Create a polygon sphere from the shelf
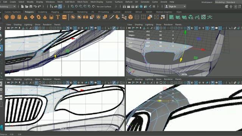Image resolution: width=242 pixels, height=136 pixels. [x=6, y=17]
